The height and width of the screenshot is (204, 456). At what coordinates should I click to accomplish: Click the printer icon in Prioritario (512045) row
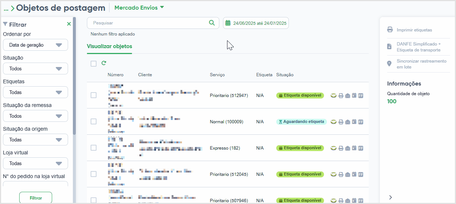[341, 174]
